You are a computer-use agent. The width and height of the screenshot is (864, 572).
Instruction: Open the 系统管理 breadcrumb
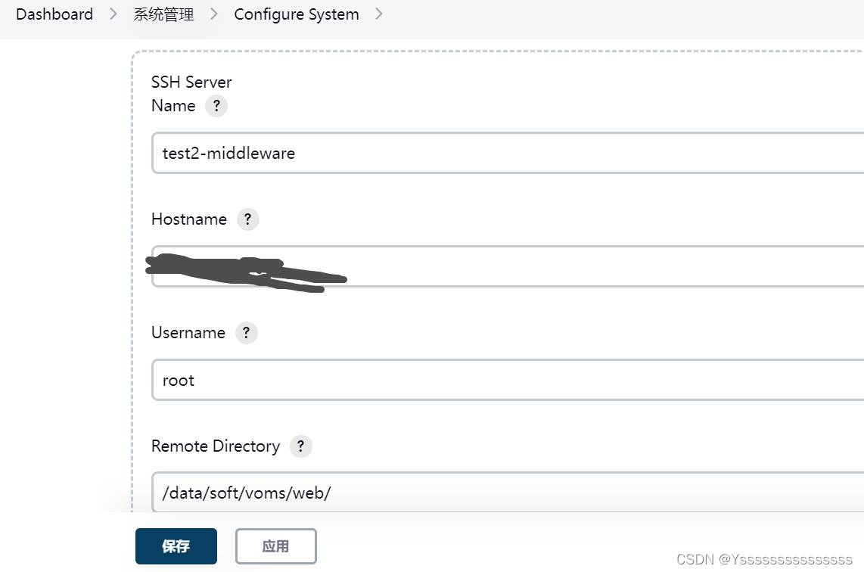(x=163, y=14)
